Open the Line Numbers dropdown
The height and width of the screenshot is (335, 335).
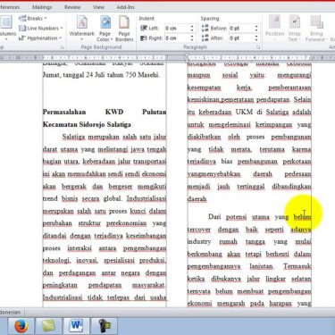(41, 29)
